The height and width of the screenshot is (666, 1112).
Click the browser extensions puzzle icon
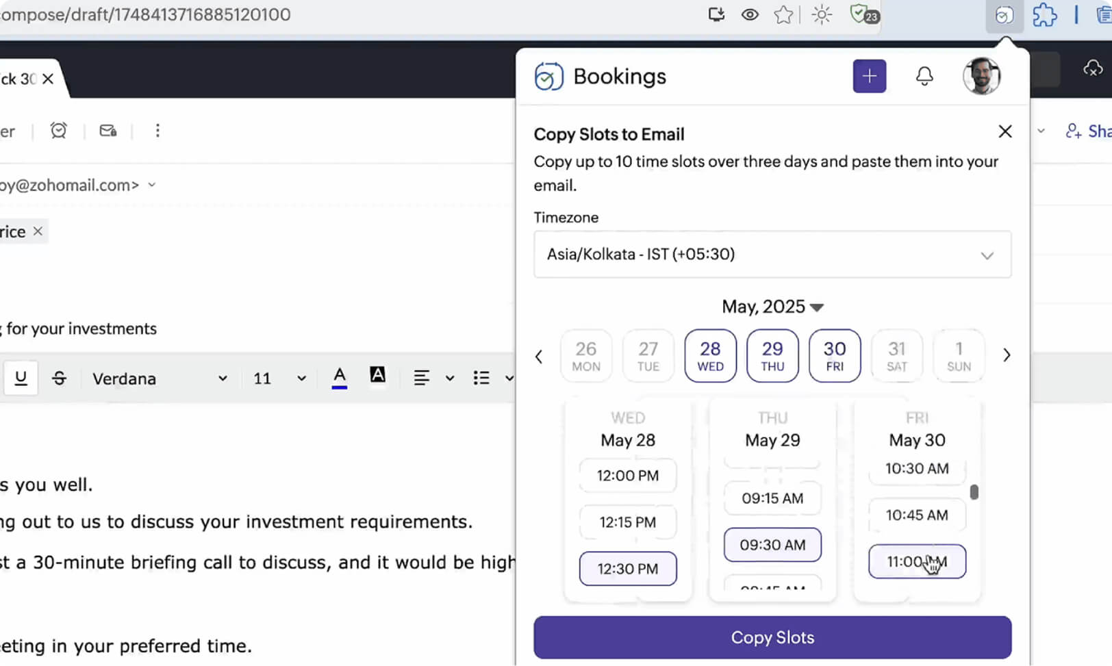pyautogui.click(x=1044, y=15)
